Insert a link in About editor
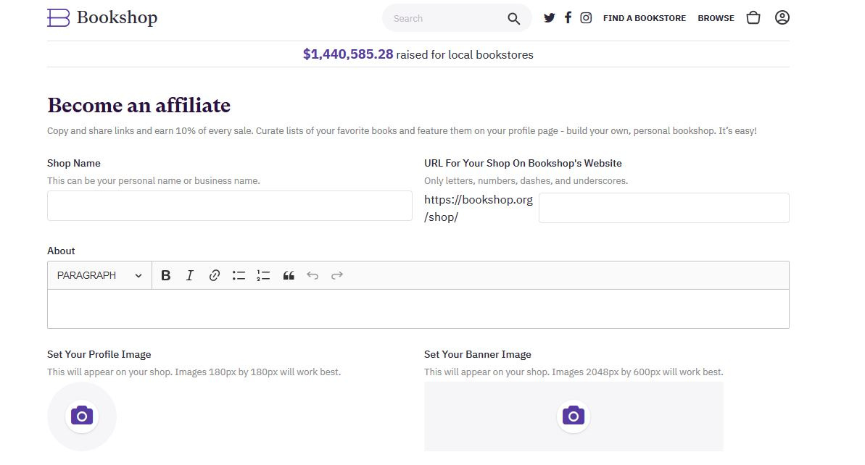Viewport: 865px width, 465px height. coord(214,275)
